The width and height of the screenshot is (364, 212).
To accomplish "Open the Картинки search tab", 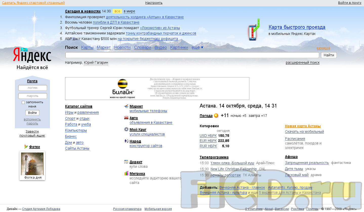I will point(179,48).
